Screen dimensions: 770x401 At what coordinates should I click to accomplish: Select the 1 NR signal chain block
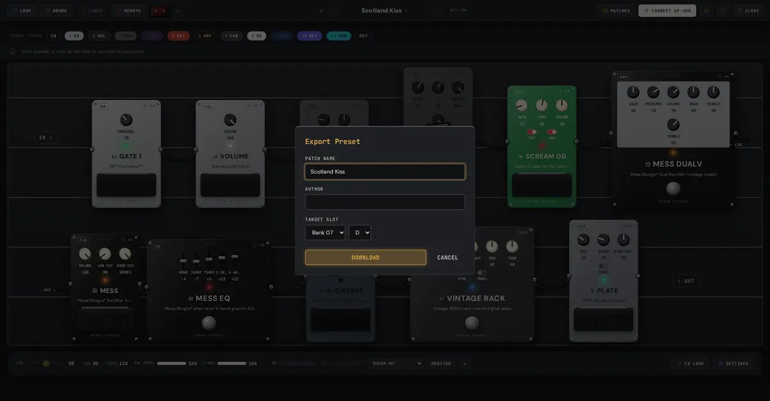coord(74,36)
